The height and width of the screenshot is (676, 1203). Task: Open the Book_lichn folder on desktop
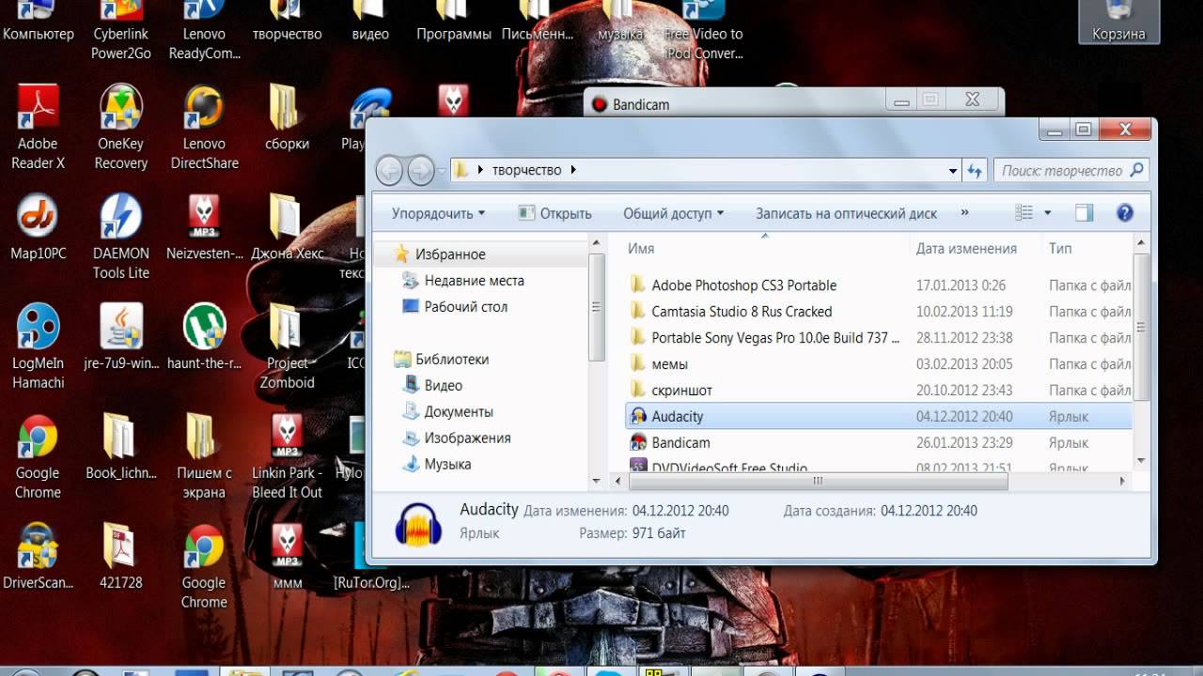click(x=121, y=447)
